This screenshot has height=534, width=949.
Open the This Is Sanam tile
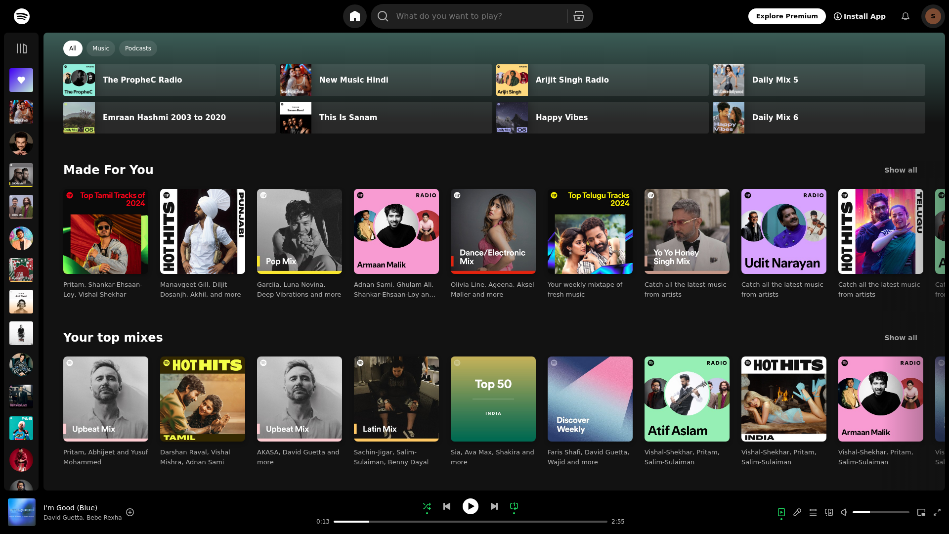pyautogui.click(x=386, y=118)
